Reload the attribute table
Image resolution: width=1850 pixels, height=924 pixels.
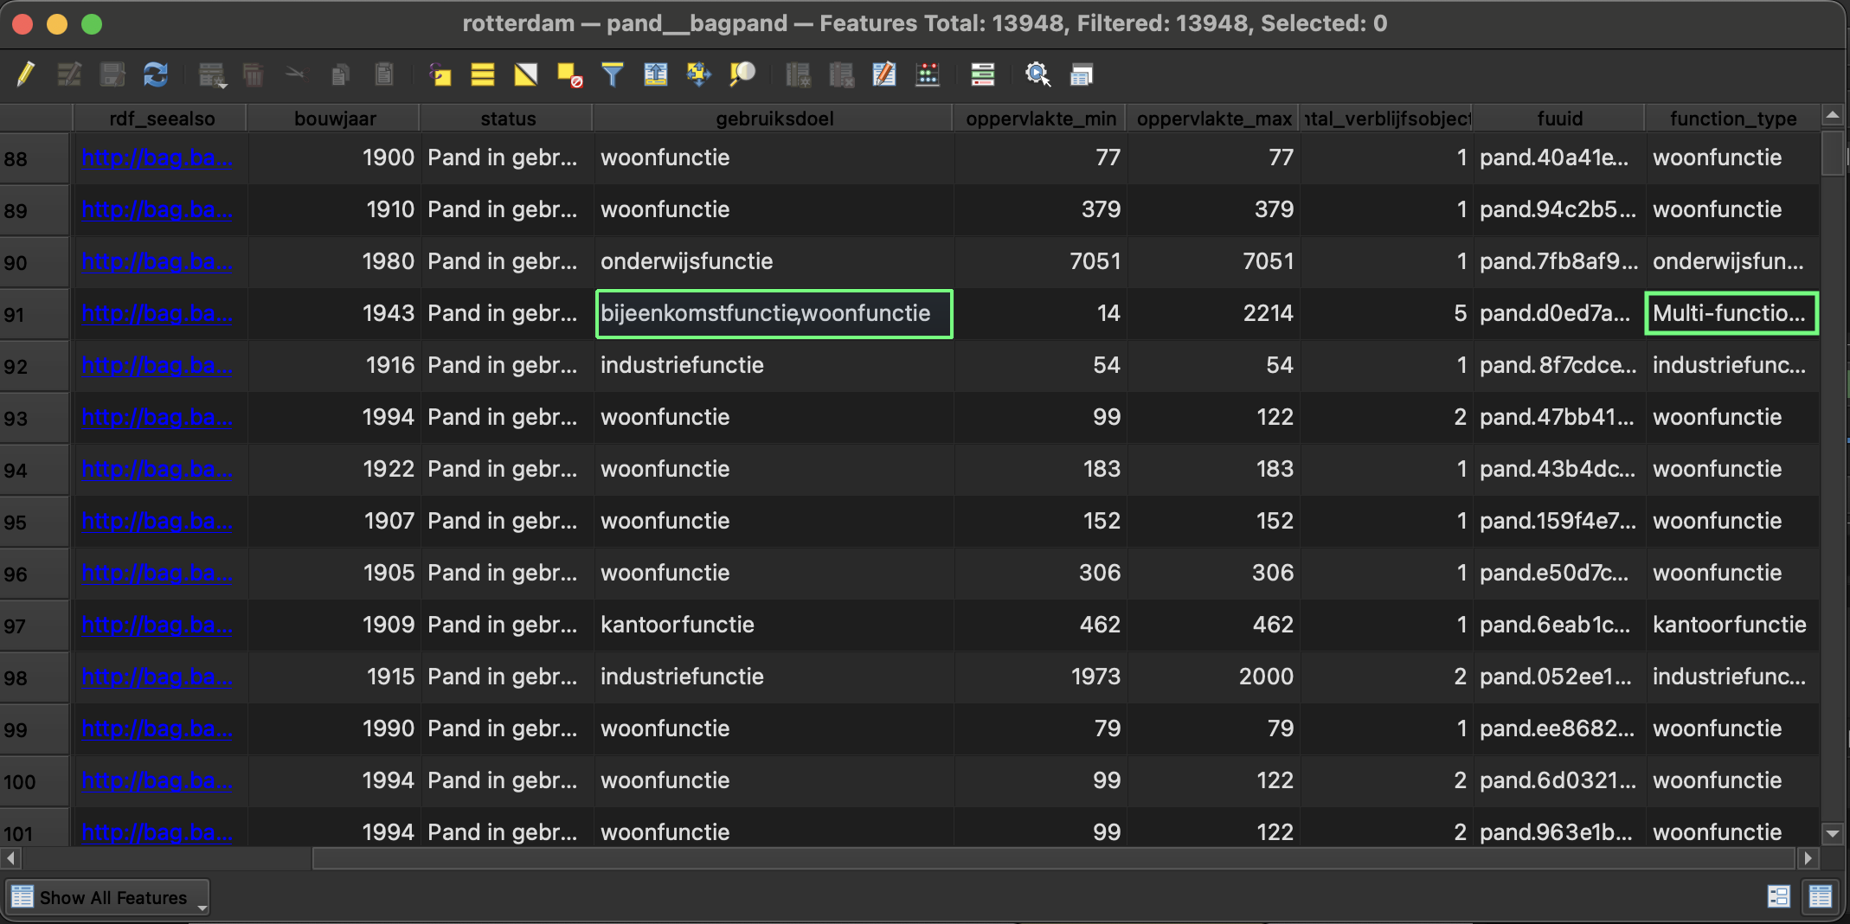tap(156, 74)
